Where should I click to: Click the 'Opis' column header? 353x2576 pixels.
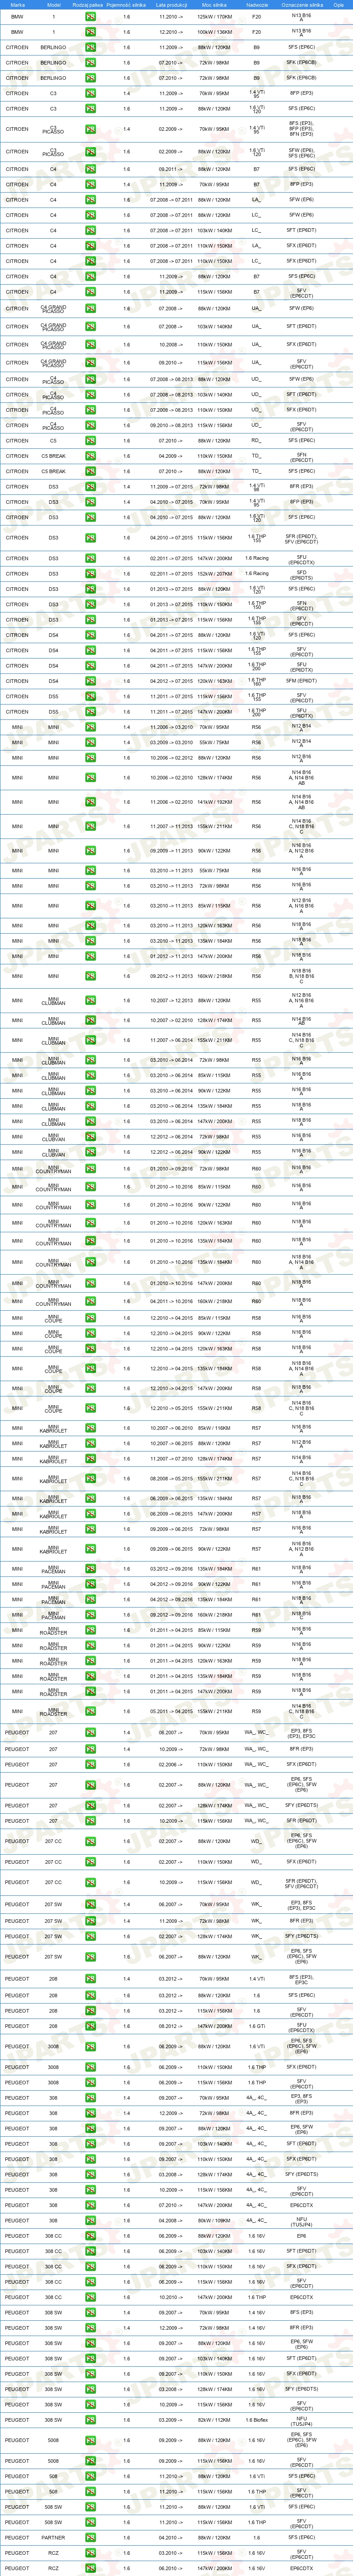[x=339, y=5]
